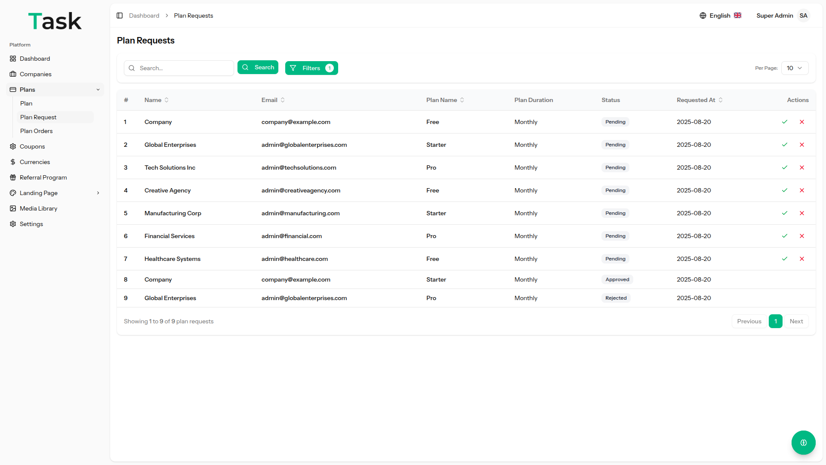Screen dimensions: 826x465
Task: Go to Coupons in sidebar
Action: point(32,146)
